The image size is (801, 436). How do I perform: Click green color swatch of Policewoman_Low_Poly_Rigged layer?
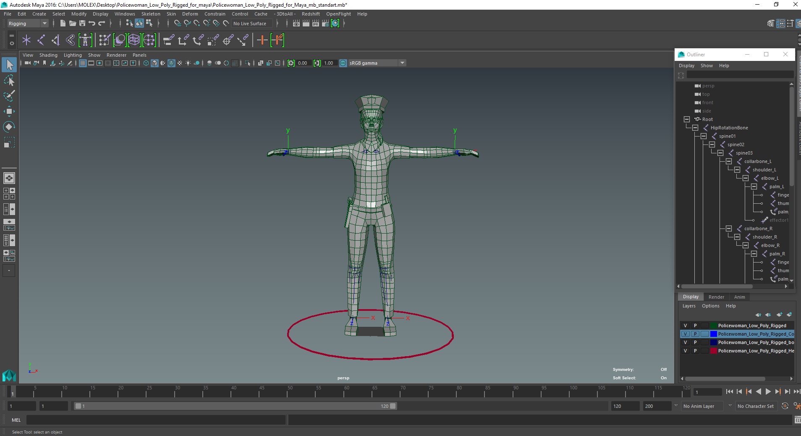(x=713, y=326)
